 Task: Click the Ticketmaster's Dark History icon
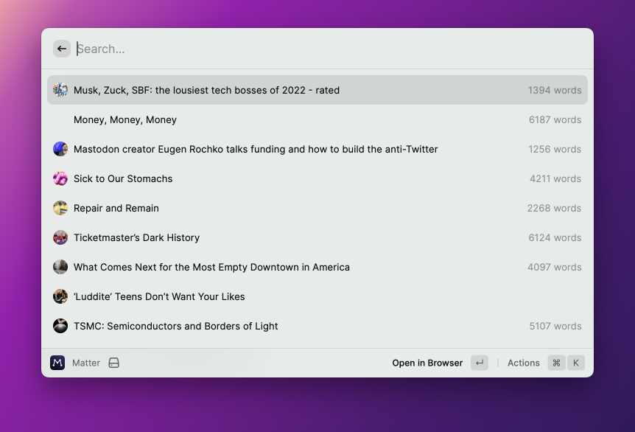60,237
